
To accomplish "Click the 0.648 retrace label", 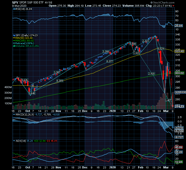I will (32, 93).
